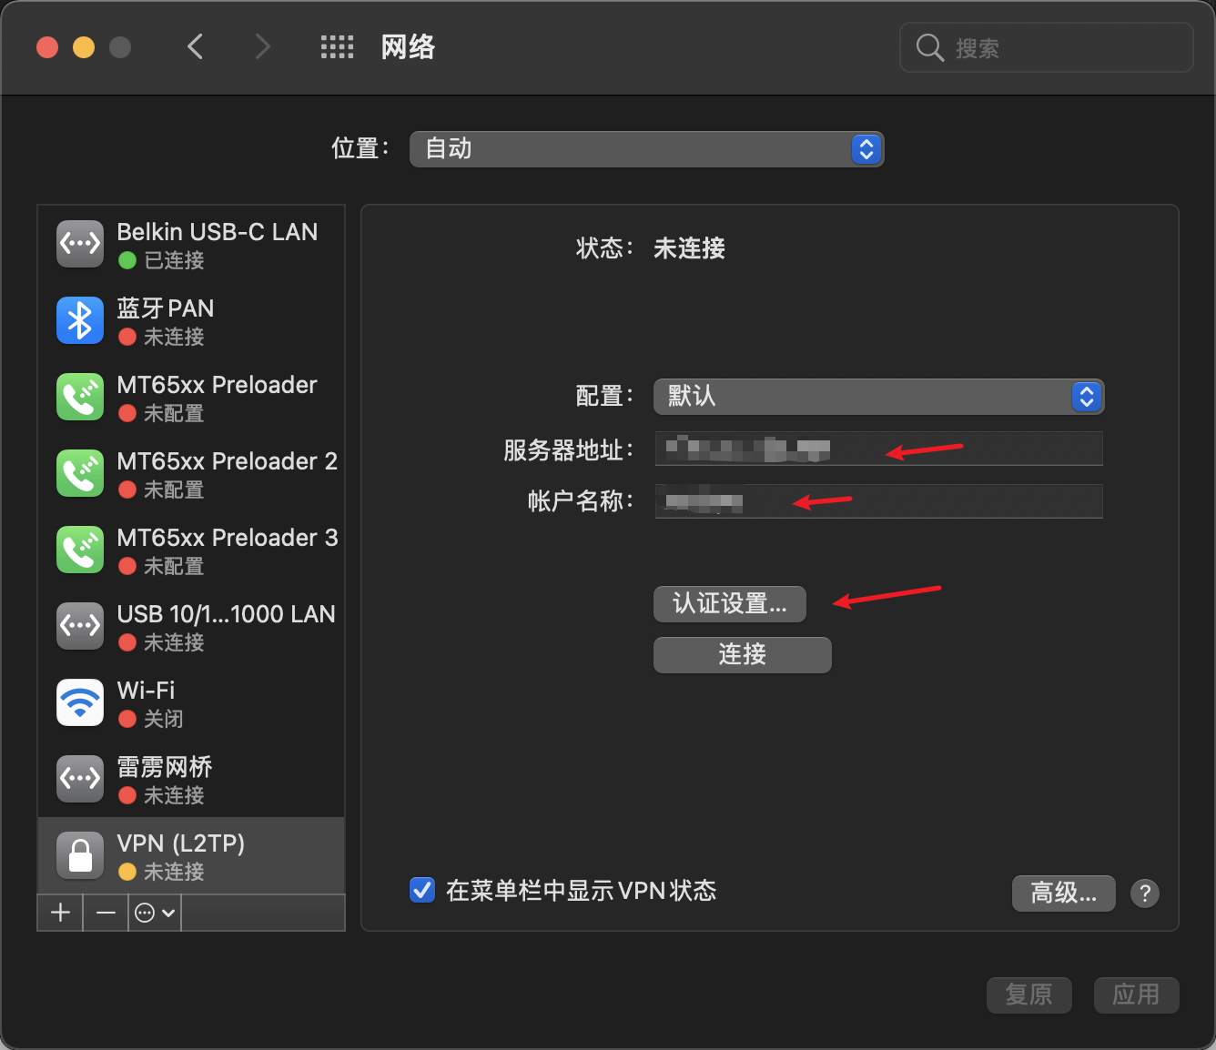This screenshot has width=1216, height=1050.
Task: Open 认证设置 authentication settings
Action: pyautogui.click(x=728, y=603)
